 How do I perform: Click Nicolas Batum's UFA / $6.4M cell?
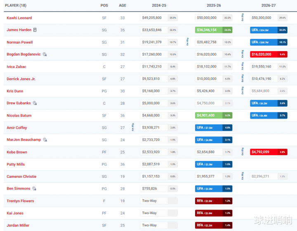point(269,115)
